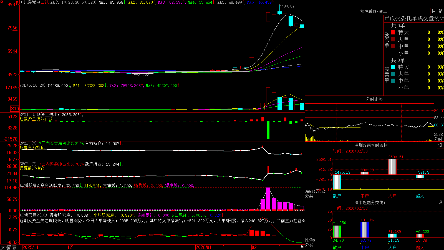Click the 散户 bar showing -2476.19

[337, 182]
